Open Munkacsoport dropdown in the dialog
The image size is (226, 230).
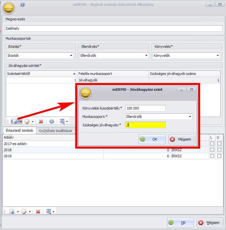[190, 117]
